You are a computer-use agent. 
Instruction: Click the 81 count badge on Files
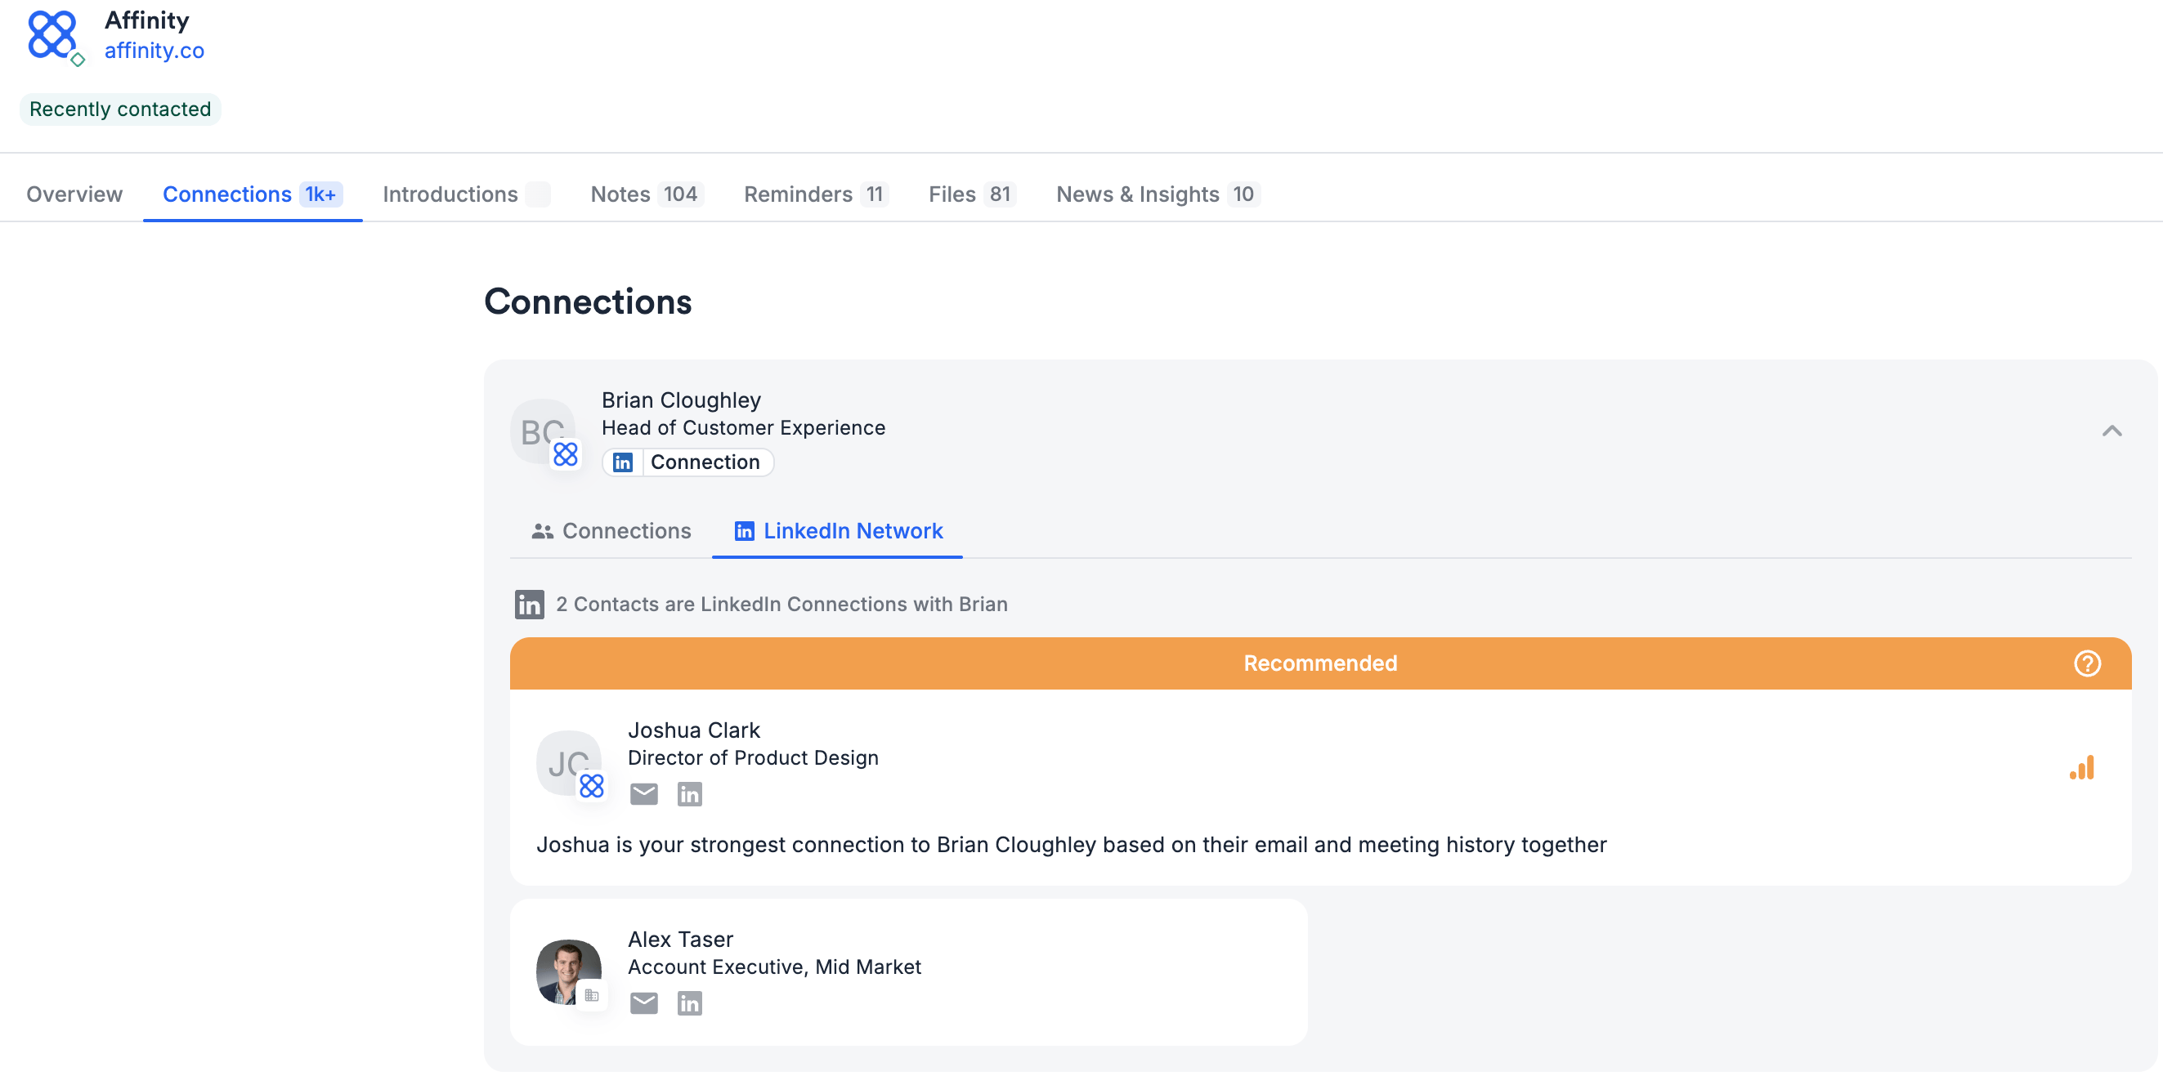click(999, 194)
